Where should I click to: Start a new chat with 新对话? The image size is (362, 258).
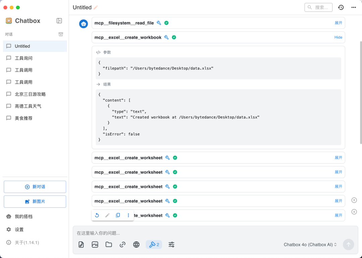35,187
